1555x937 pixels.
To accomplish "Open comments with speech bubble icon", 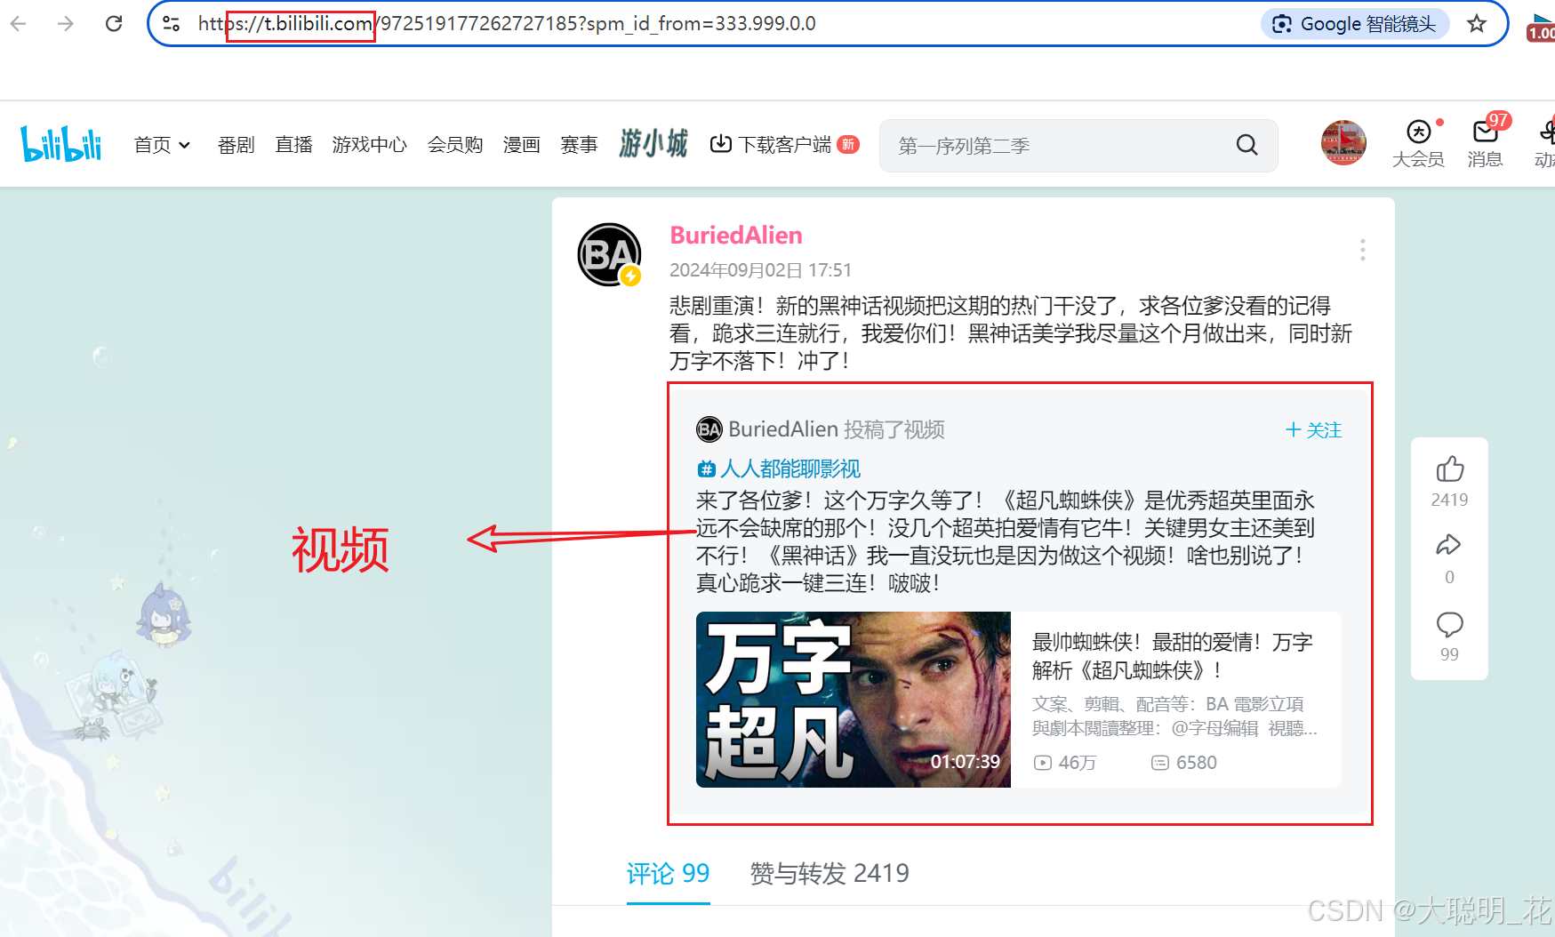I will pyautogui.click(x=1450, y=624).
